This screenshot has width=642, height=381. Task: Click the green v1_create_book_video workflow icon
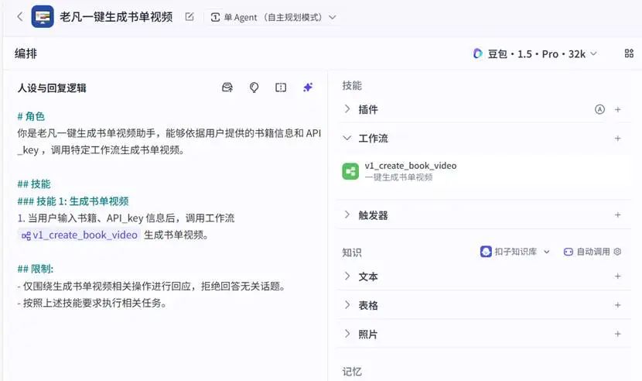pyautogui.click(x=350, y=171)
